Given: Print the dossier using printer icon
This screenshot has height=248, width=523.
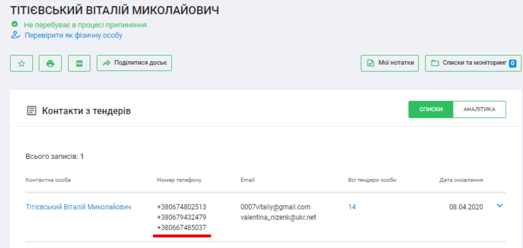Looking at the screenshot, I should pos(51,63).
